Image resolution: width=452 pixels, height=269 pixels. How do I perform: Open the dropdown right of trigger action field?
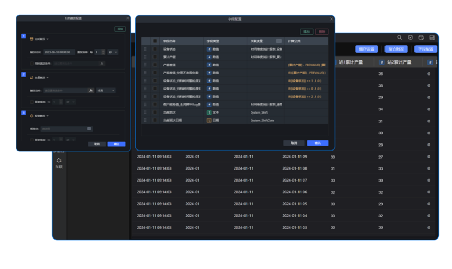tap(106, 91)
